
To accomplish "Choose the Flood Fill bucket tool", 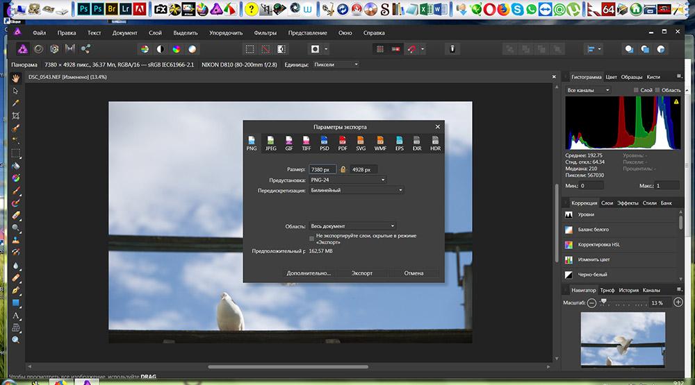I will tap(15, 166).
